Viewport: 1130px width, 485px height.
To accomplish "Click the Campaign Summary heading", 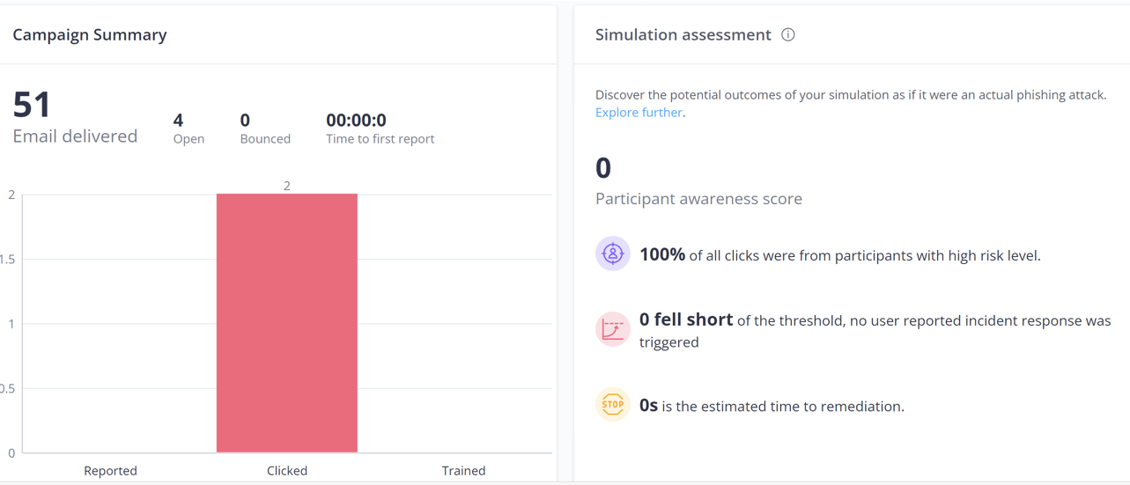I will pyautogui.click(x=90, y=35).
